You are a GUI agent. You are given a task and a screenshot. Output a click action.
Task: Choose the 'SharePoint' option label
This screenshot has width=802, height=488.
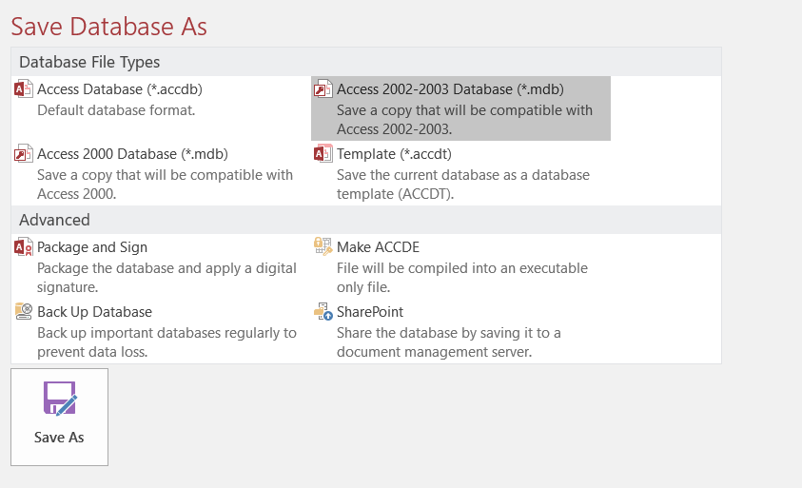(370, 312)
